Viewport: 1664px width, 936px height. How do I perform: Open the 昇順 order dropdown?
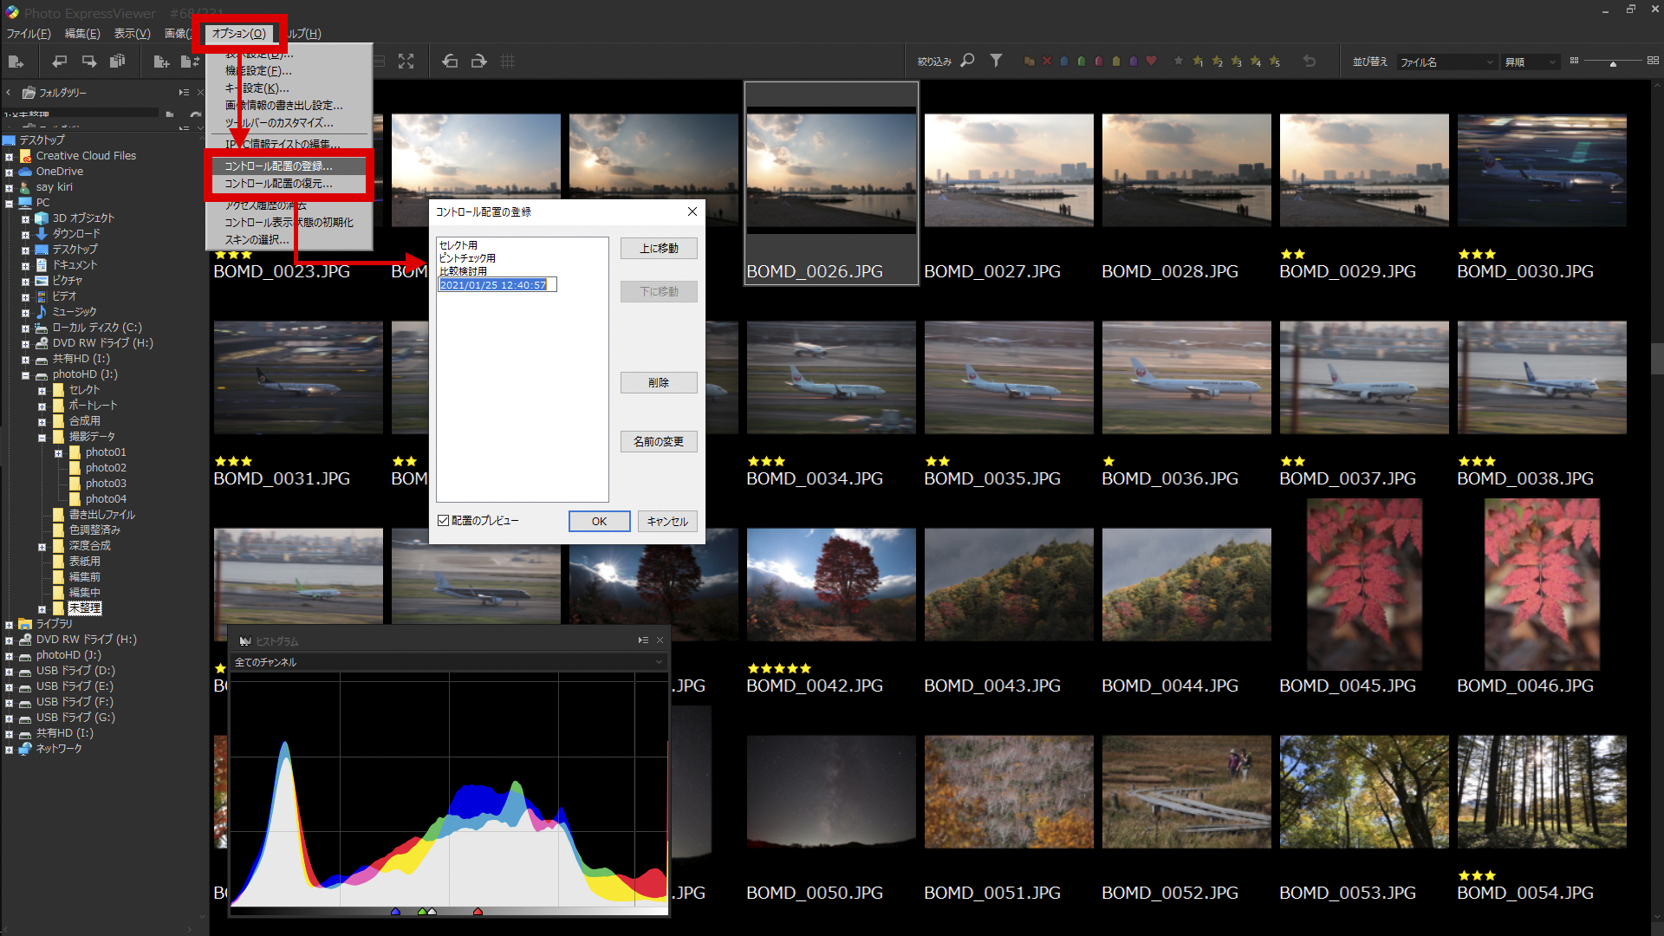[x=1531, y=62]
